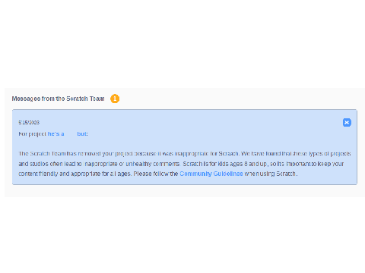
Task: Click the "but:" end of the project link
Action: pyautogui.click(x=82, y=134)
